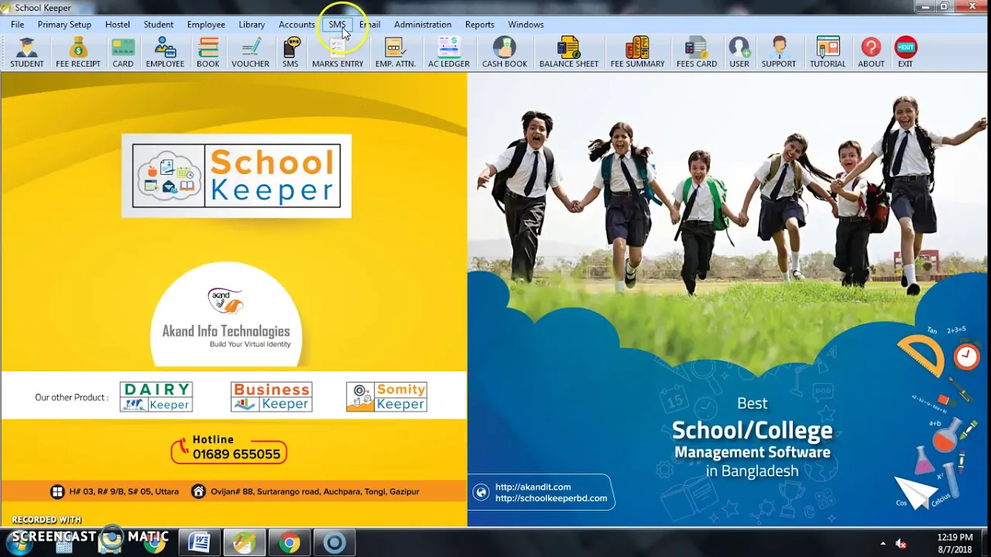Screen dimensions: 991x557
Task: Open the Accounts menu
Action: [x=297, y=25]
